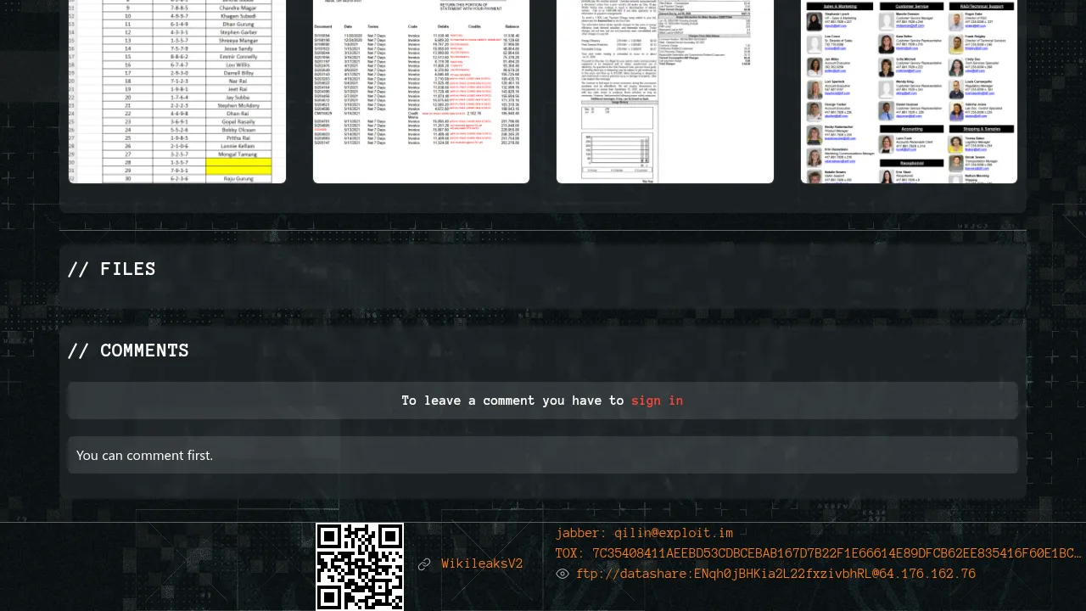Open the ftp datashare link in footer
Viewport: 1086px width, 611px height.
click(x=775, y=575)
